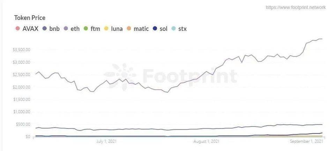
Task: Open the footprint.network URL link
Action: (296, 7)
